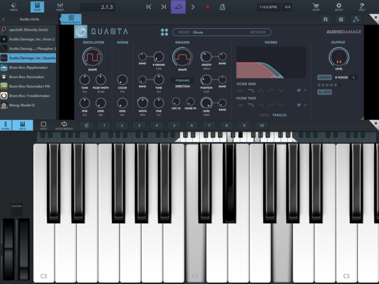Viewport: 379px width, 284px height.
Task: Click the oscillator Shape waveform knob
Action: click(x=92, y=57)
